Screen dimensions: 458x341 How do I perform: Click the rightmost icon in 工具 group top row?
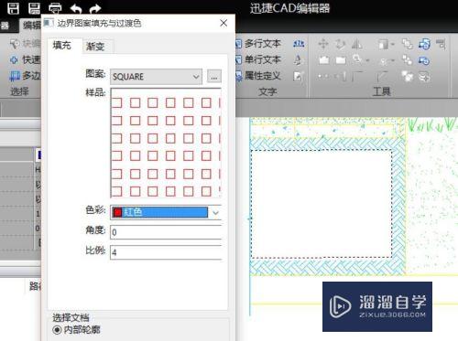[x=441, y=44]
